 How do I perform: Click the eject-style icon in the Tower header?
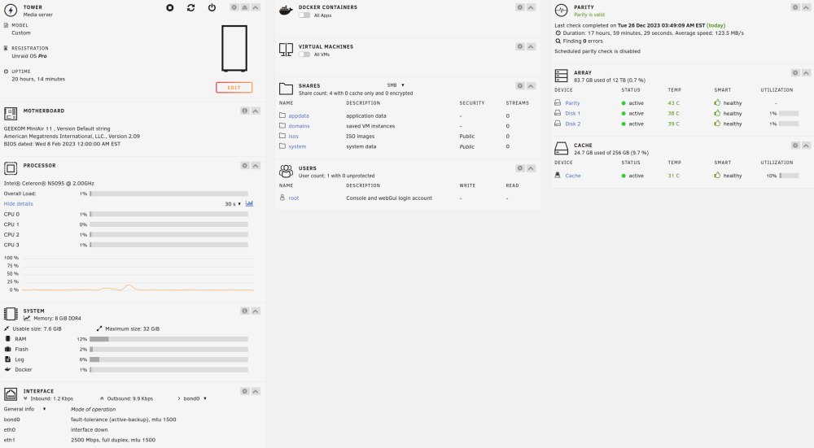click(x=244, y=7)
